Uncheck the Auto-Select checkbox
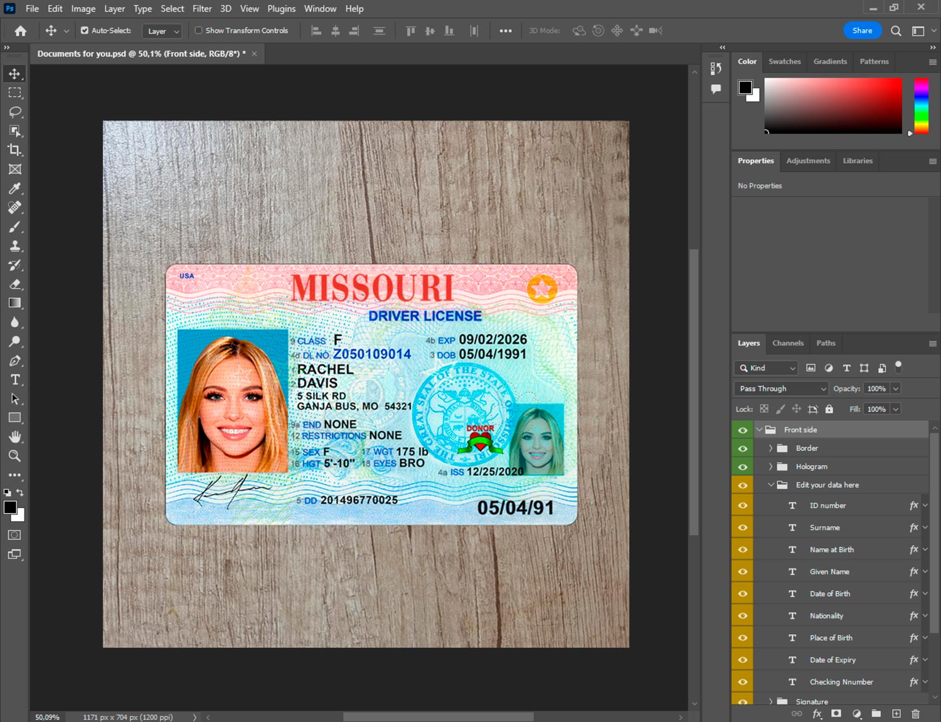Screen dimensions: 941x722 (x=85, y=30)
